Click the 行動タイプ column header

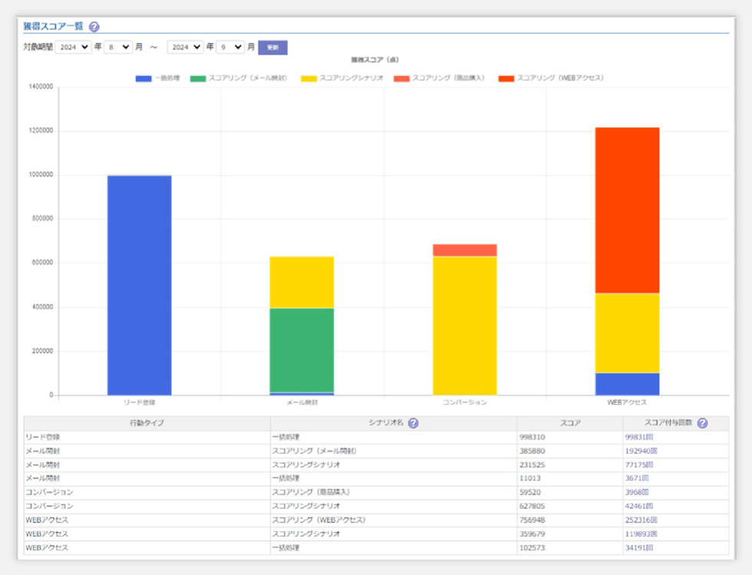(147, 423)
